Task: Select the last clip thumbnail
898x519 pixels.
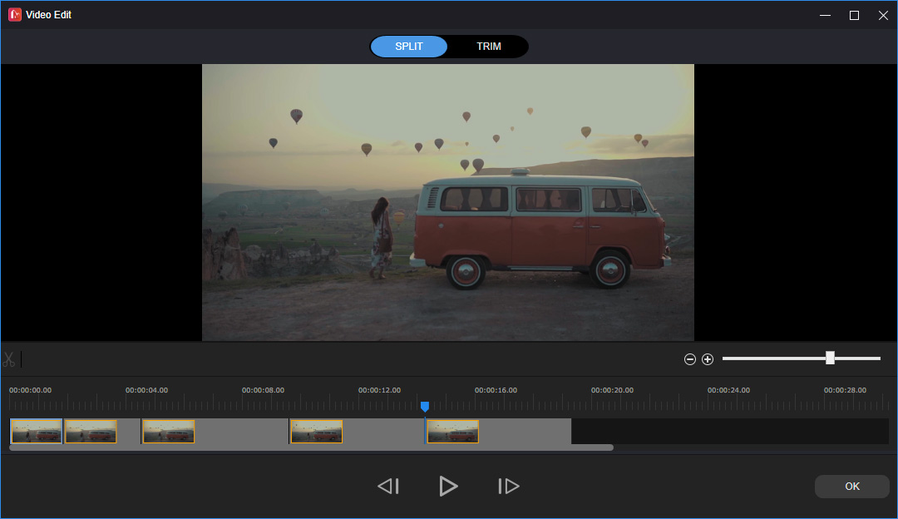Action: [452, 431]
